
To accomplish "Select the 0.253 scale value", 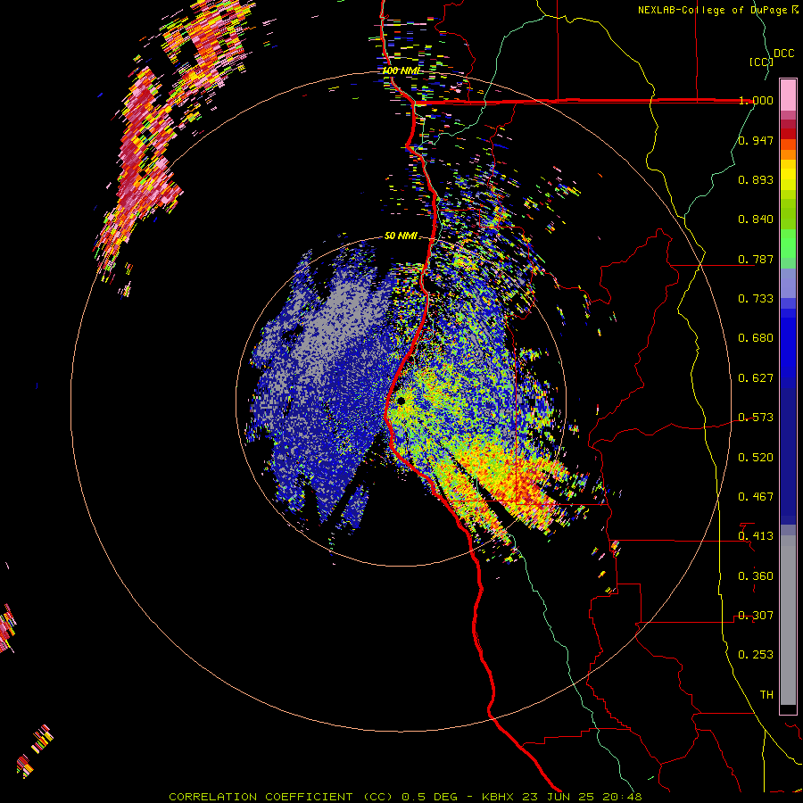I will tap(756, 655).
